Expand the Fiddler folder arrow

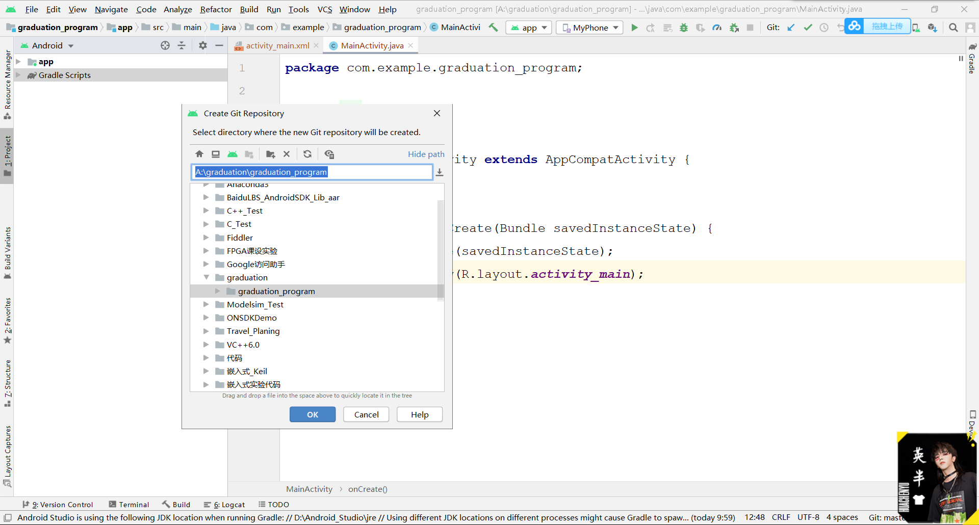[x=206, y=238]
